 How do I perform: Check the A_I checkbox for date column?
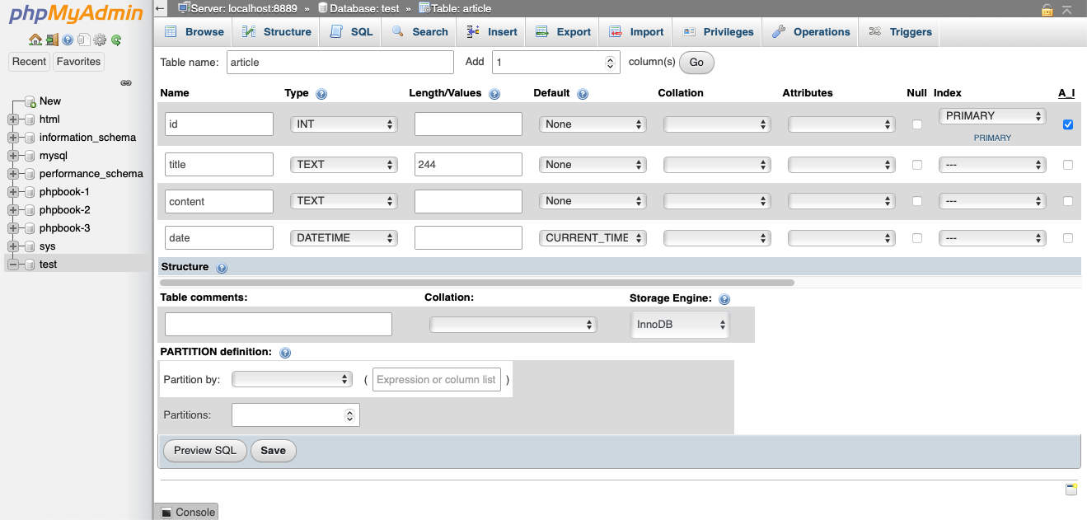tap(1068, 238)
